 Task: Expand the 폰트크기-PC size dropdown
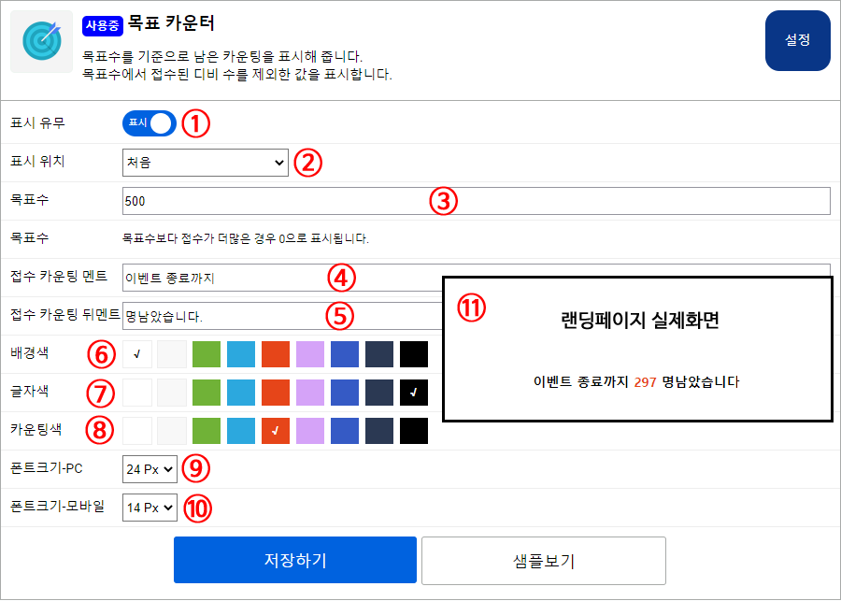[150, 469]
